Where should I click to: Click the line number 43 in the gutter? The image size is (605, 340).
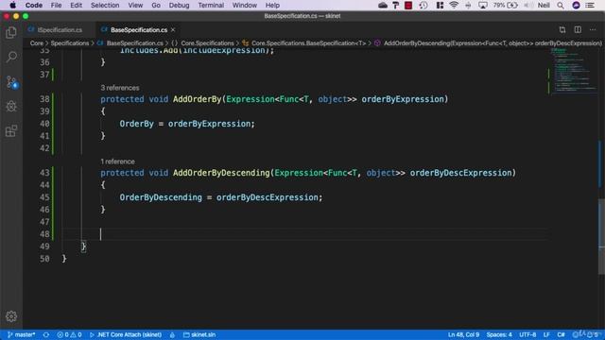(44, 173)
